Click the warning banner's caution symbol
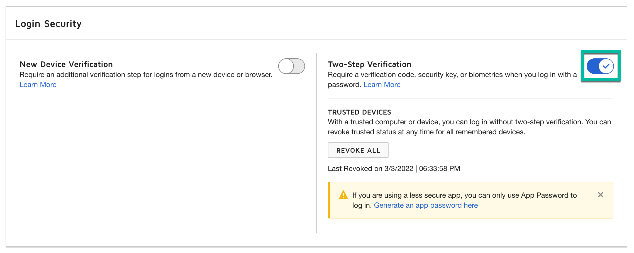This screenshot has height=253, width=634. (343, 195)
